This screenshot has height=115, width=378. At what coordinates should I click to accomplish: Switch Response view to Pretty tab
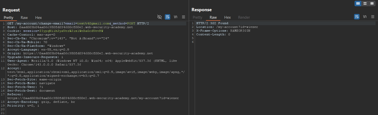[197, 17]
